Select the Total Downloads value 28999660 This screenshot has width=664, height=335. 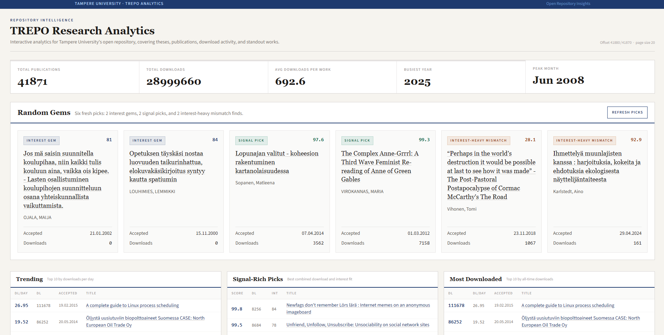click(174, 82)
